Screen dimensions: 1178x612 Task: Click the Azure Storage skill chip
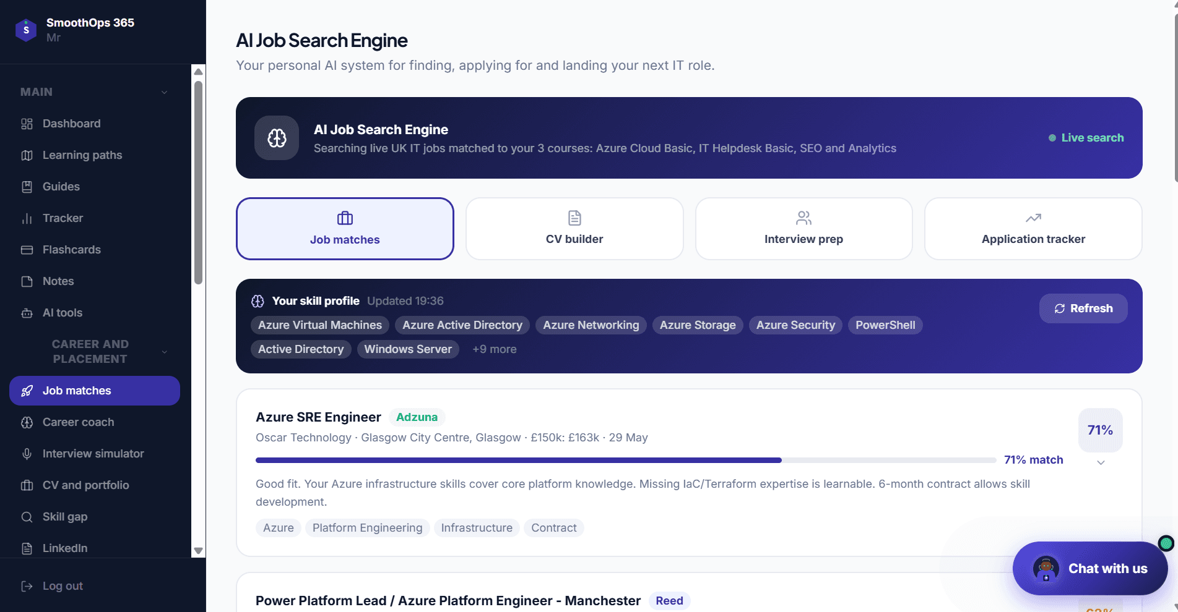(698, 325)
